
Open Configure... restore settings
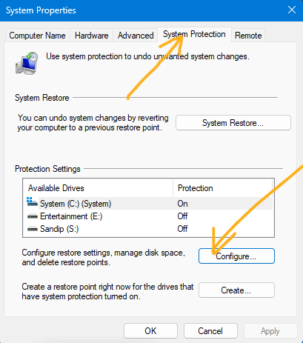tap(236, 256)
